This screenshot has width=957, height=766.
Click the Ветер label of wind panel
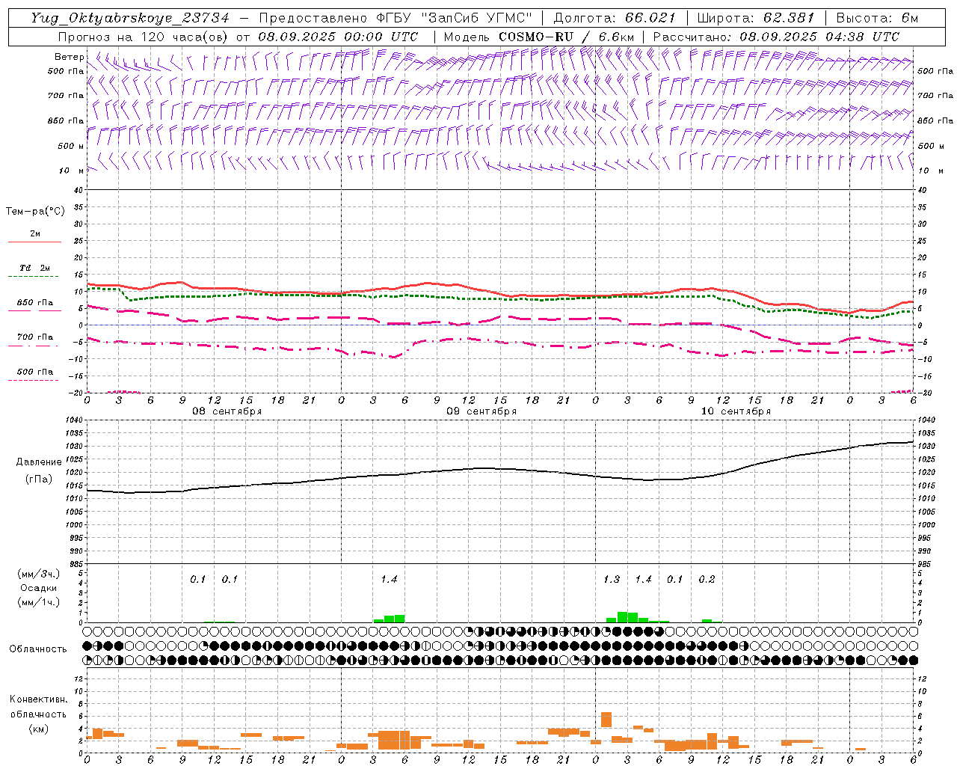point(69,57)
